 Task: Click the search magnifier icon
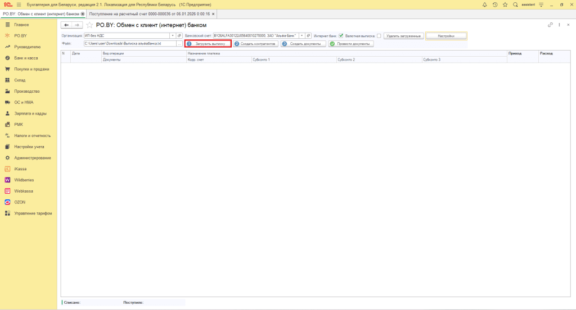point(515,4)
